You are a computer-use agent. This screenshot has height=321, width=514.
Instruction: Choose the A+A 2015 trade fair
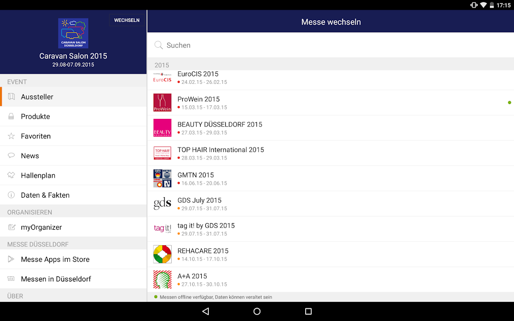coord(331,279)
